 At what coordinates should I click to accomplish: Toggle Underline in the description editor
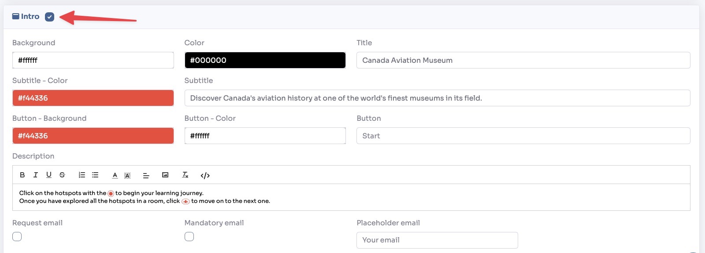(49, 175)
